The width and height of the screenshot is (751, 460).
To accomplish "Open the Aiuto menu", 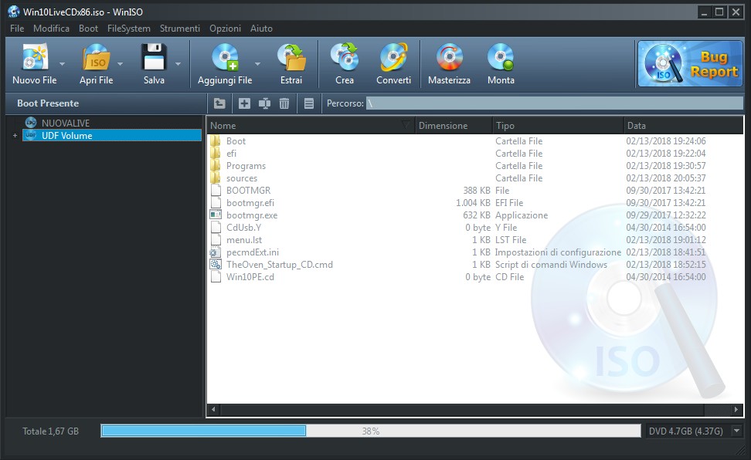I will tap(261, 29).
